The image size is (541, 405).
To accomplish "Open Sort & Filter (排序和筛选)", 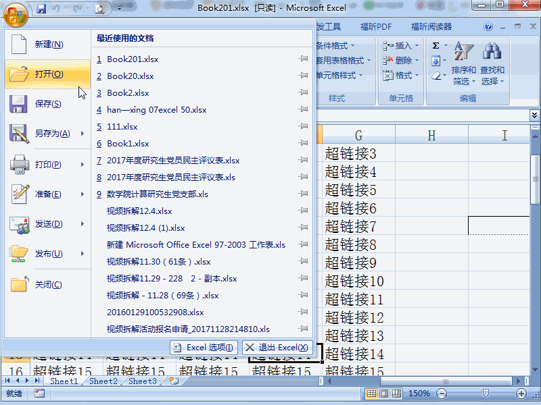I will click(x=464, y=63).
